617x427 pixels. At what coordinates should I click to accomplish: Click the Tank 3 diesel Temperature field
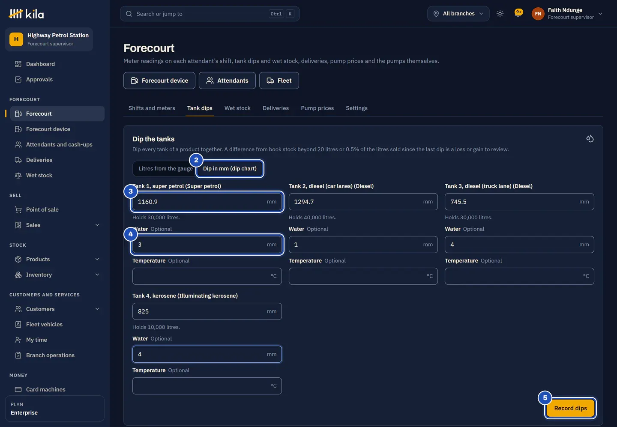[519, 276]
